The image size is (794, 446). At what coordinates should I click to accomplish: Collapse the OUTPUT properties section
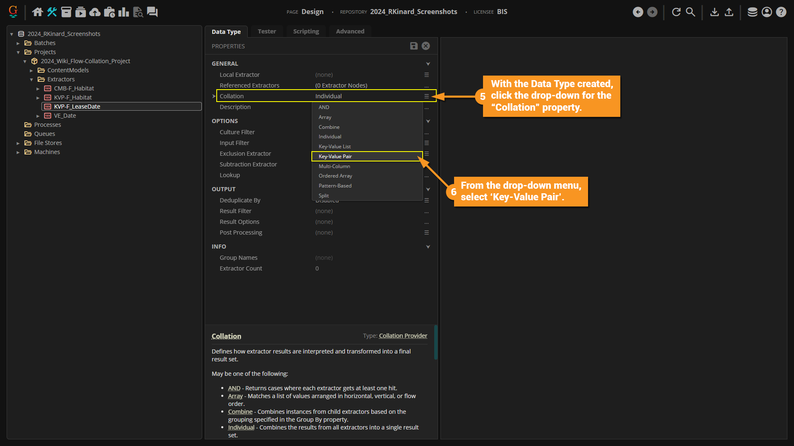tap(428, 189)
